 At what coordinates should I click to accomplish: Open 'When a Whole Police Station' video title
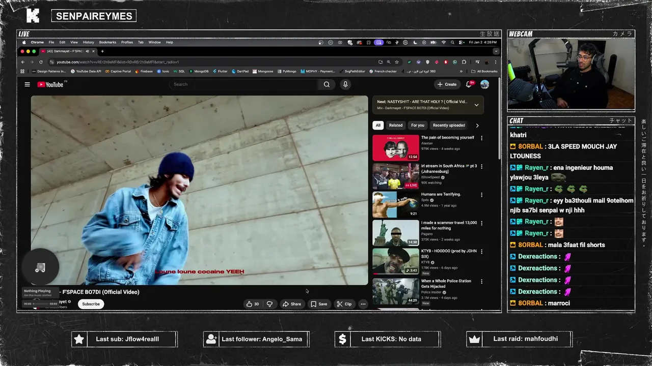(x=446, y=284)
